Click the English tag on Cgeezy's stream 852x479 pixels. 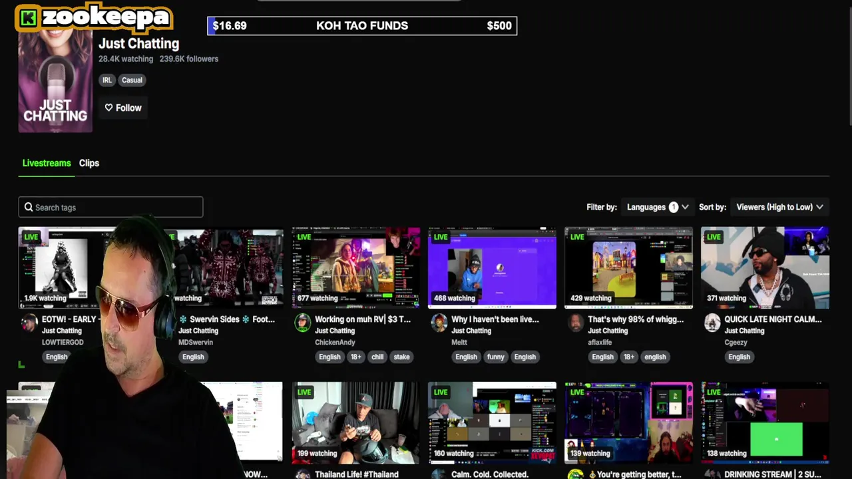(739, 357)
